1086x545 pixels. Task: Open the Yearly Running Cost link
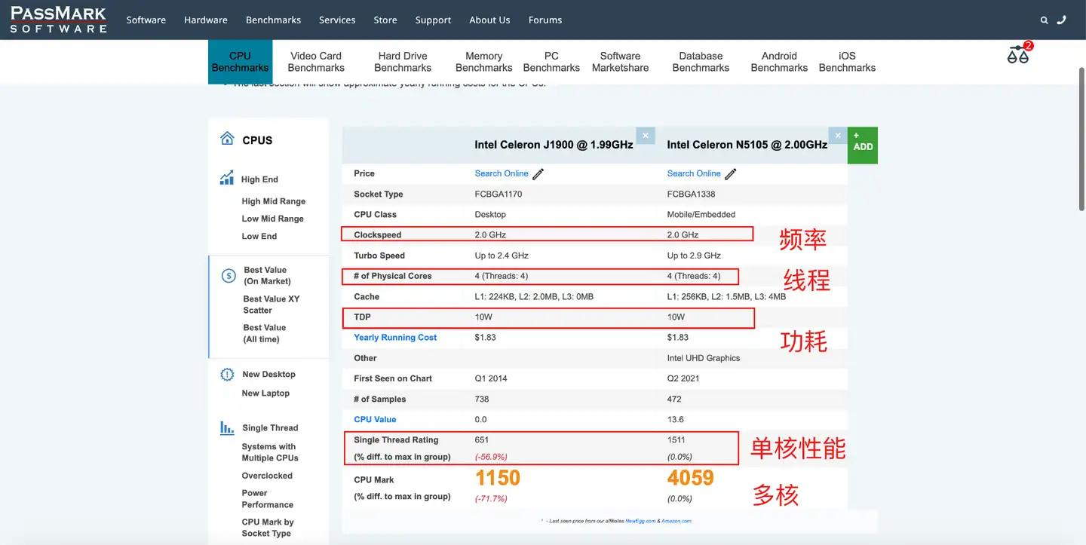point(395,338)
